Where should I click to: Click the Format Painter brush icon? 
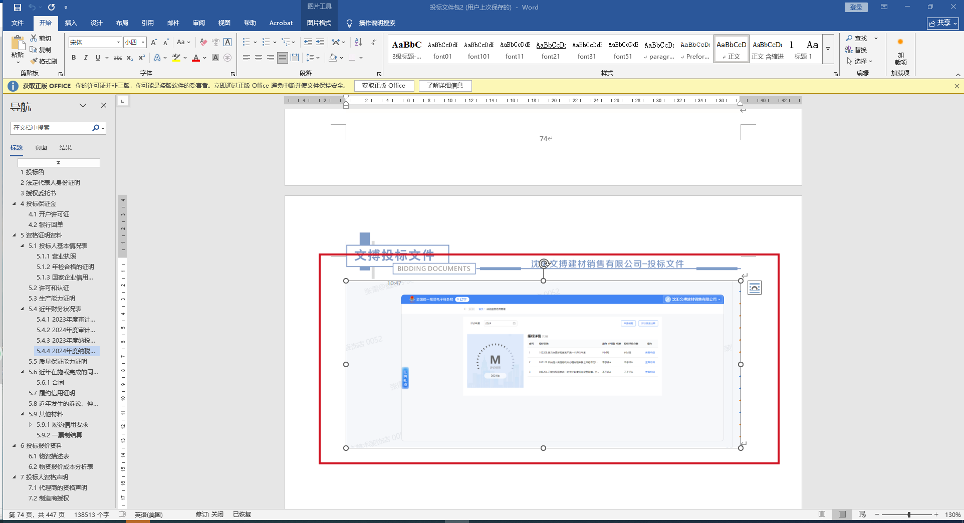pyautogui.click(x=34, y=61)
